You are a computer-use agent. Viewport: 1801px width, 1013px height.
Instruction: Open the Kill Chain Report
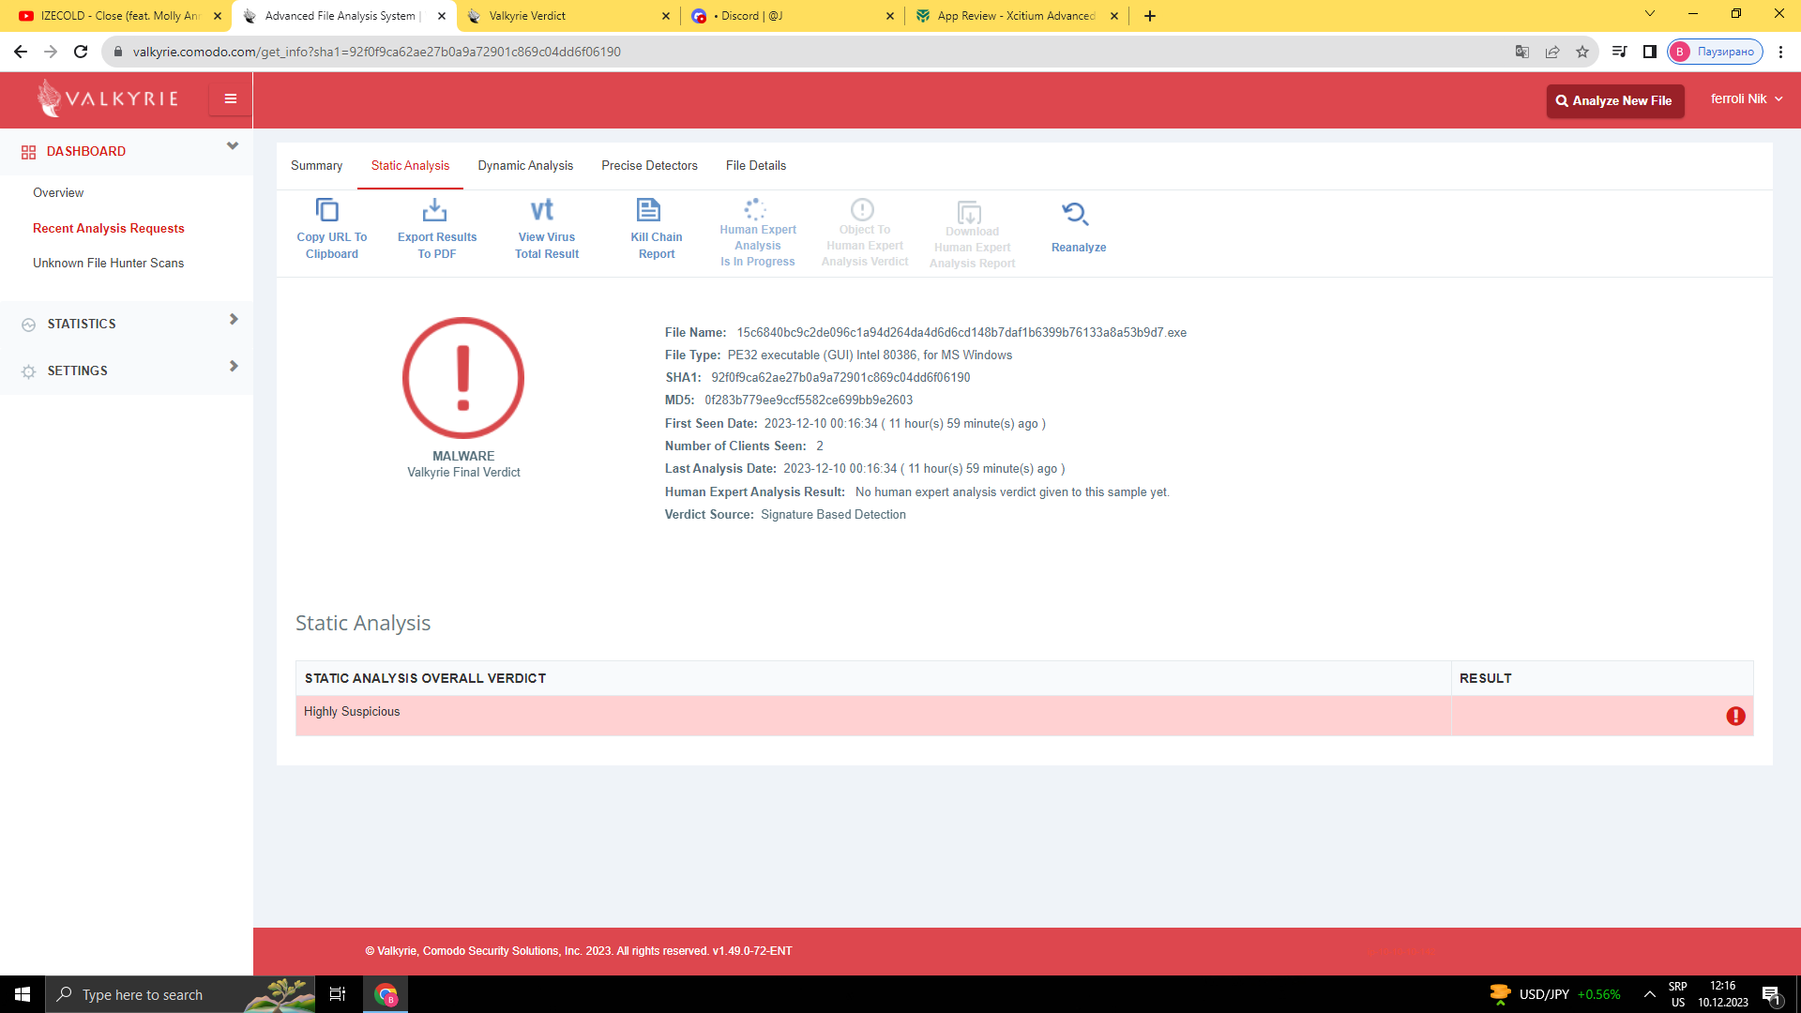point(649,210)
